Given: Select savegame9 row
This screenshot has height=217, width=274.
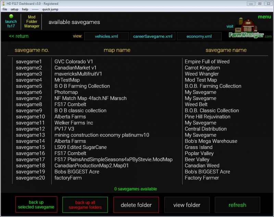Looking at the screenshot, I should (x=29, y=111).
